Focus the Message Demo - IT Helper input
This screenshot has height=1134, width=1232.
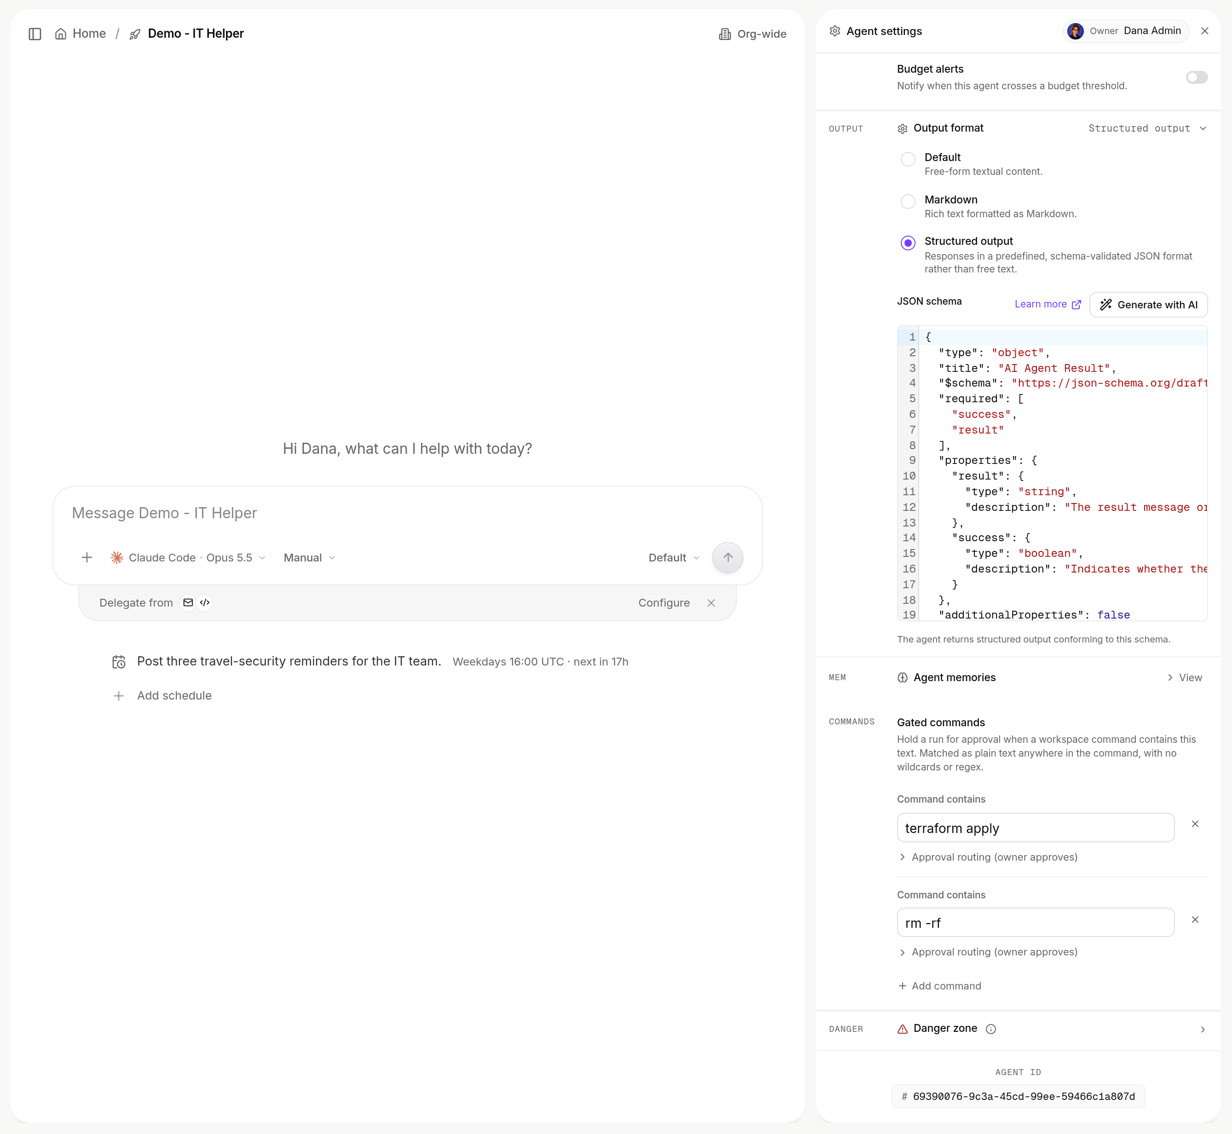tap(407, 513)
